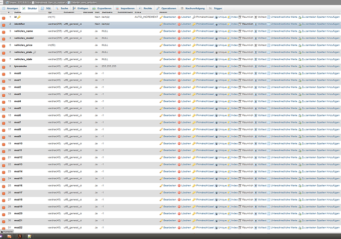Tick the checkbox for id row

coord(3,18)
